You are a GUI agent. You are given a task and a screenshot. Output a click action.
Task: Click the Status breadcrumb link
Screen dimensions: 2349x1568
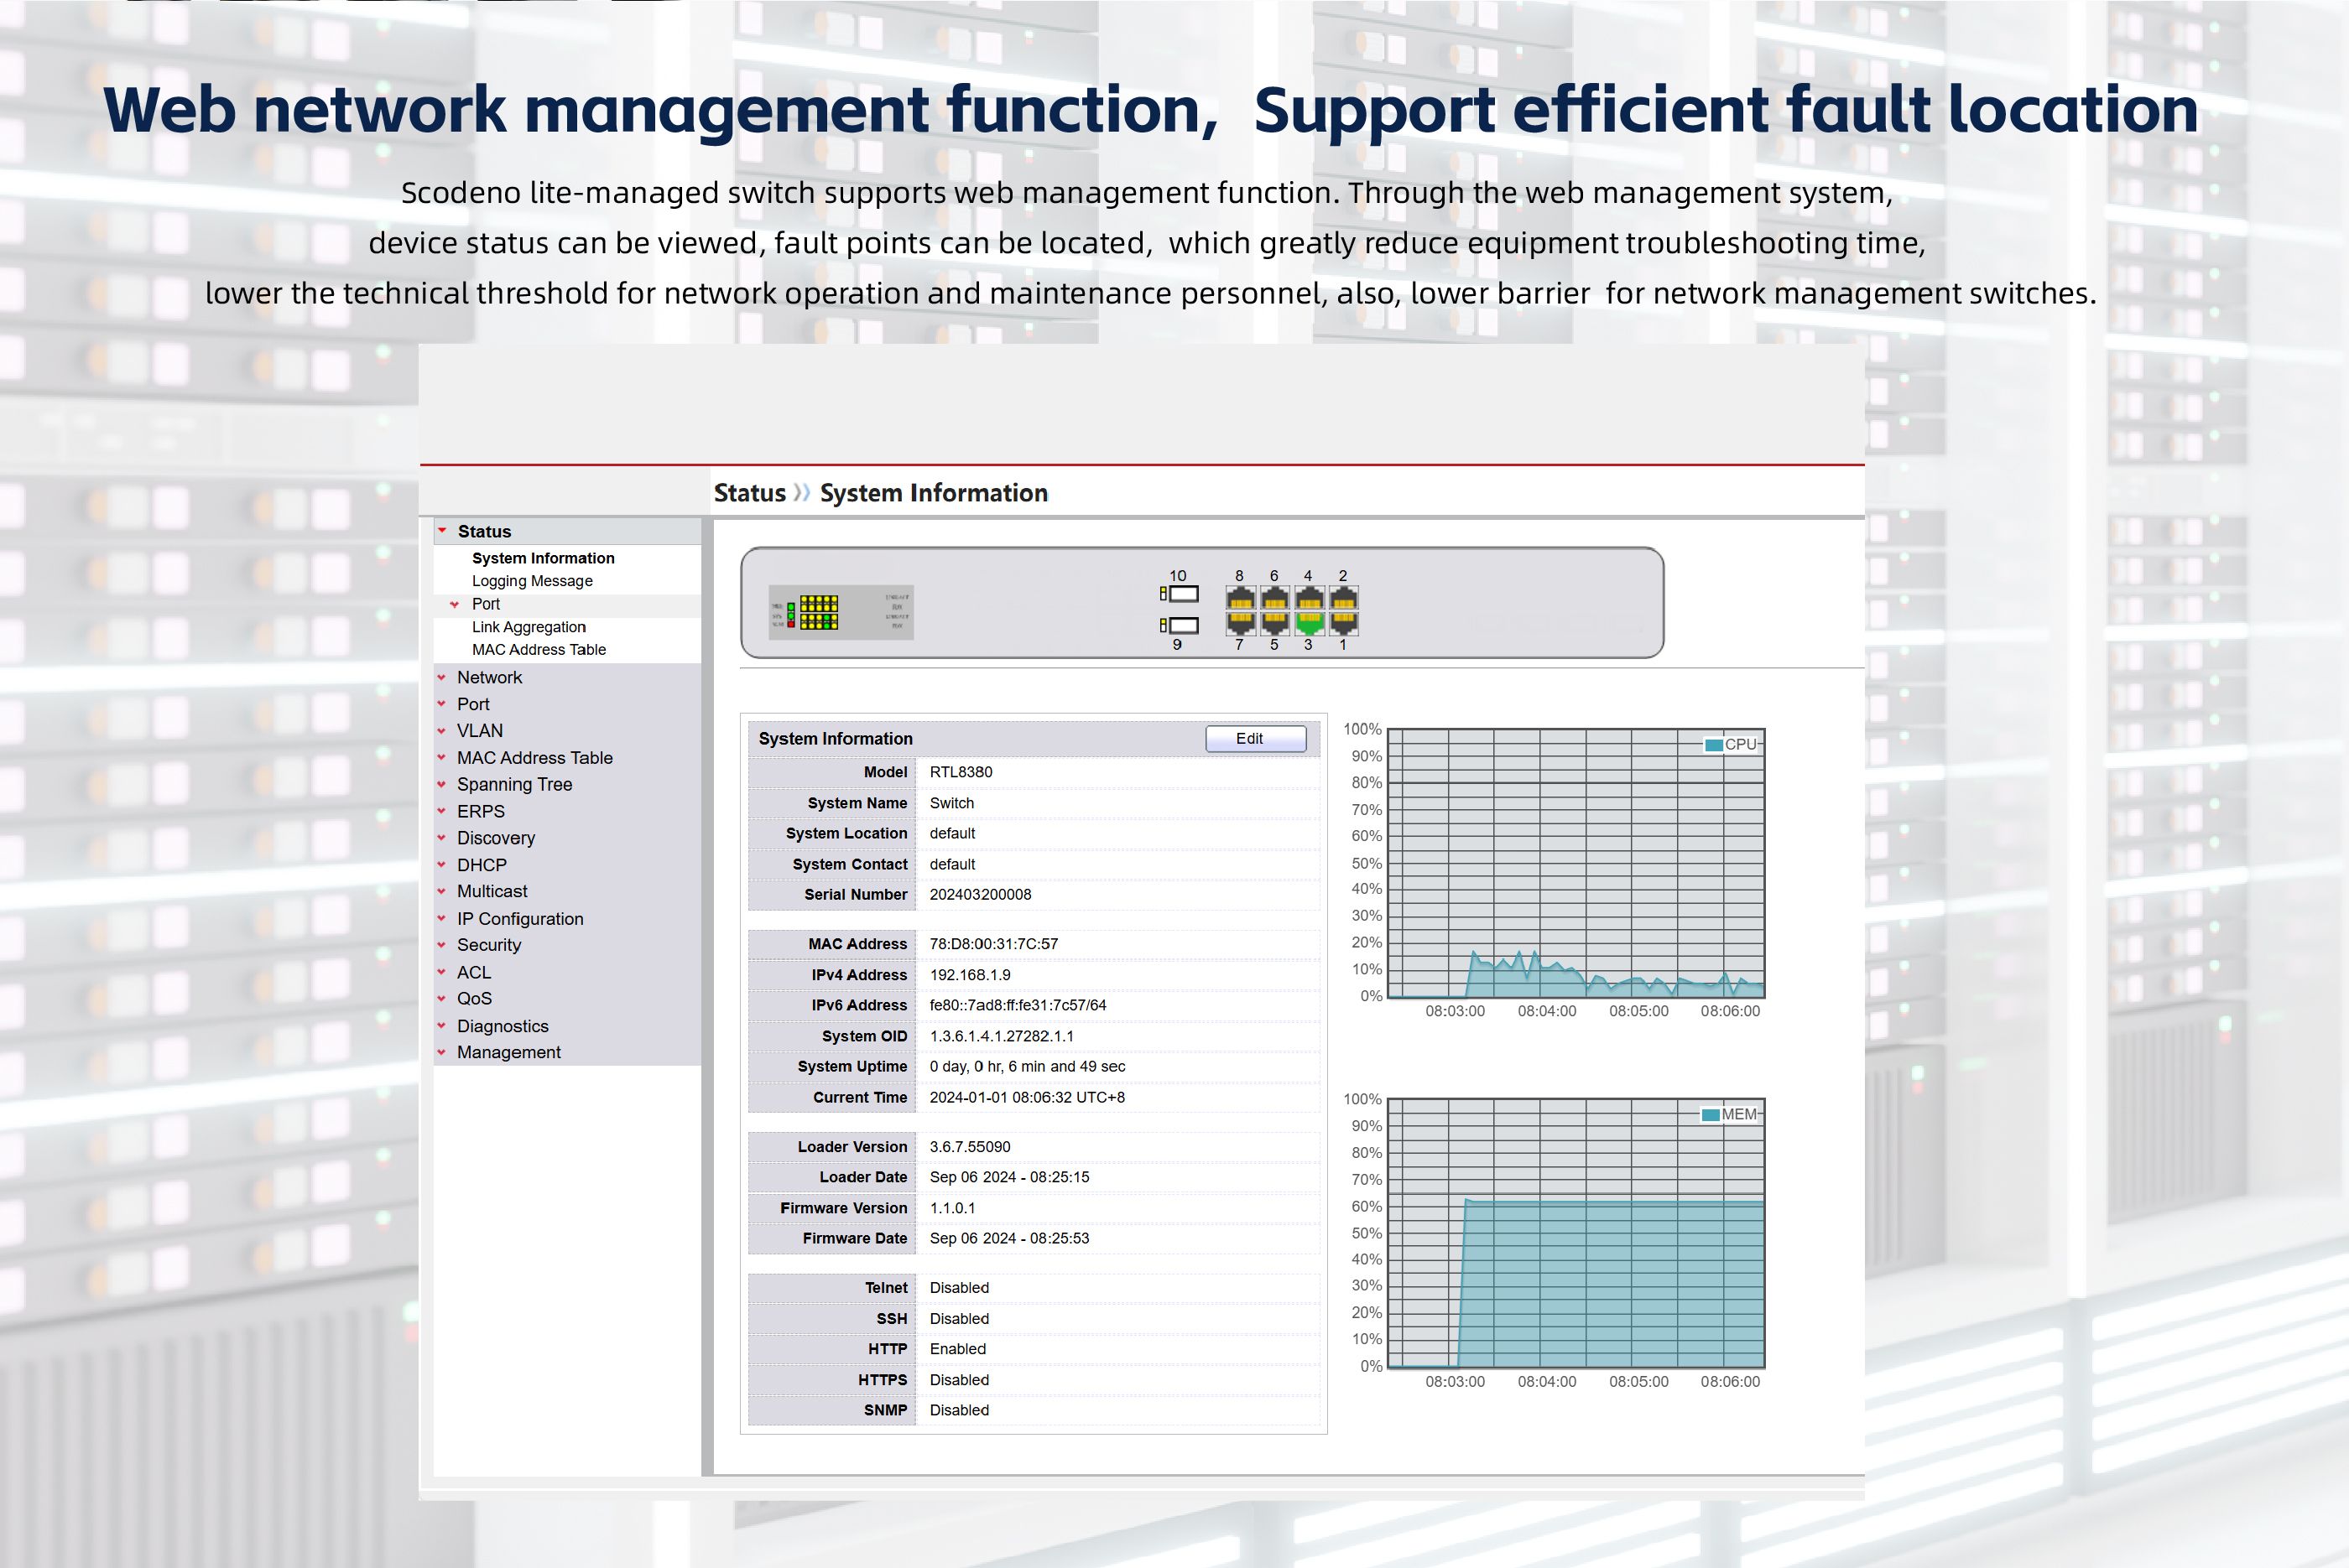click(x=748, y=493)
